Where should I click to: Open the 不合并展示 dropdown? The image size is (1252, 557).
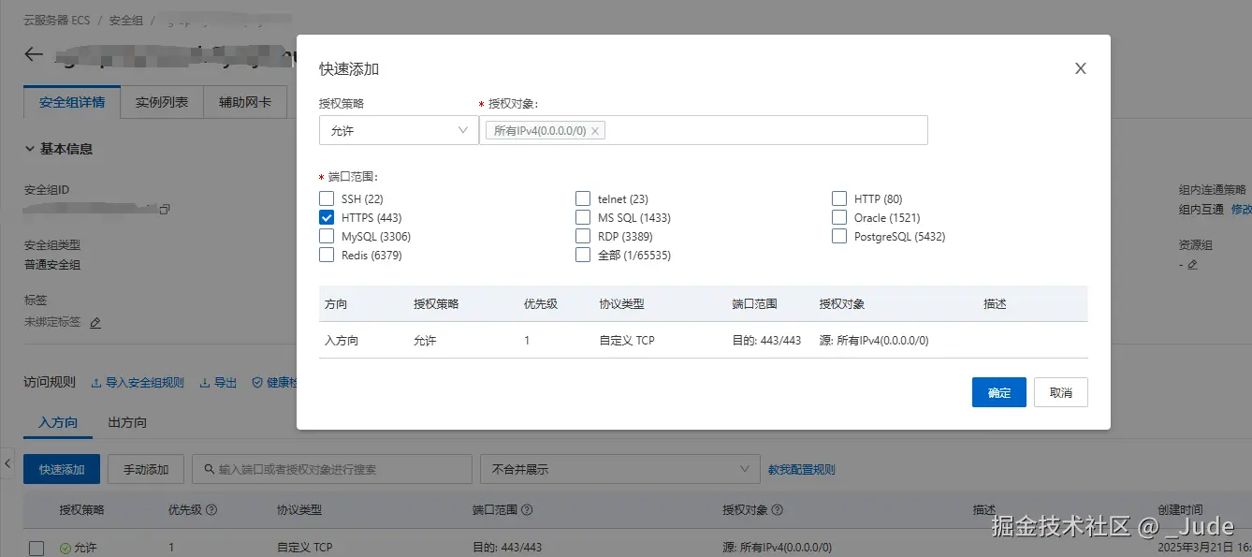point(619,469)
